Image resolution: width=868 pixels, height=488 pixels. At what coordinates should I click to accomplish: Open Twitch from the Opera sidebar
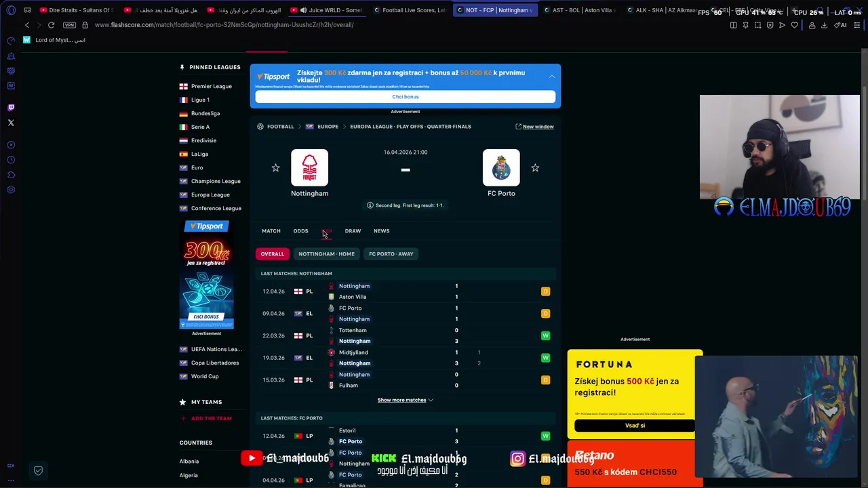click(11, 107)
